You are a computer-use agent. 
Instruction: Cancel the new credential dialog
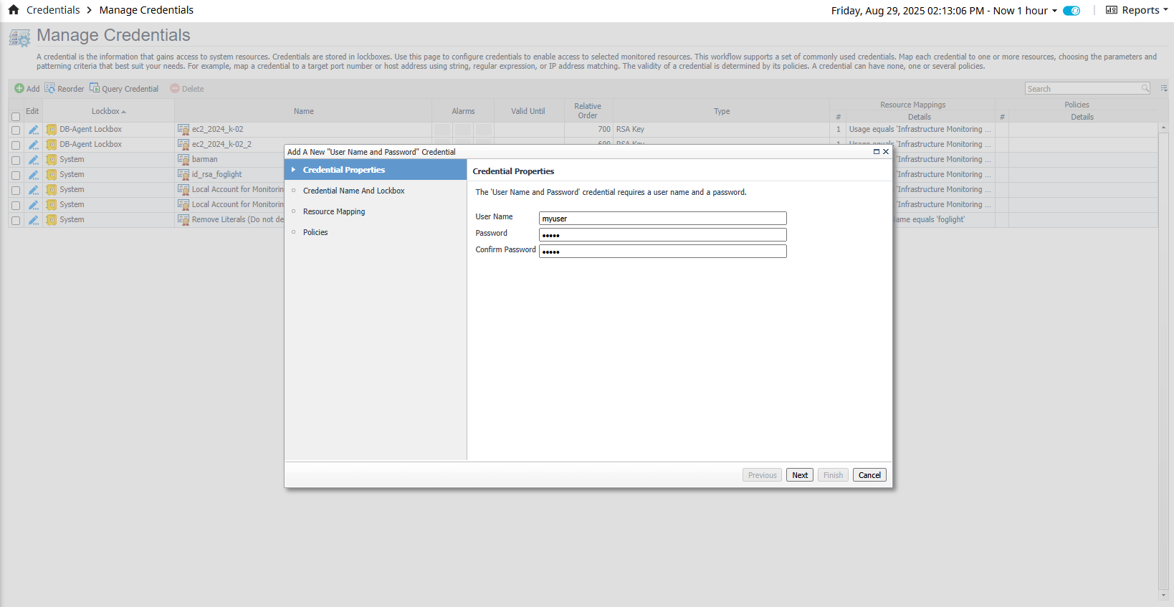point(869,475)
